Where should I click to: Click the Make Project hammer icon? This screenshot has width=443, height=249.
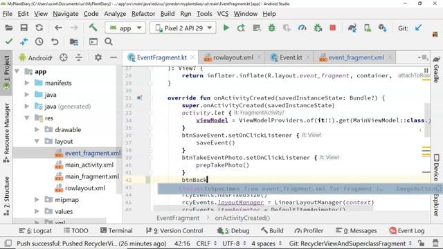point(93,28)
